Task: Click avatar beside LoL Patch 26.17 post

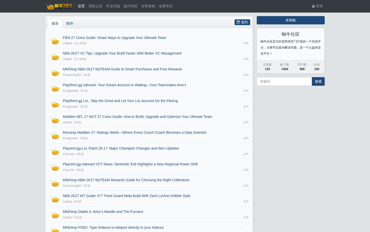Action: point(55,152)
